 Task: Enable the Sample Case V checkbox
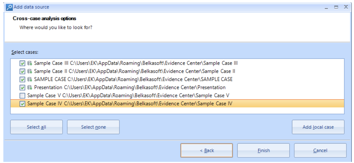tap(23, 95)
